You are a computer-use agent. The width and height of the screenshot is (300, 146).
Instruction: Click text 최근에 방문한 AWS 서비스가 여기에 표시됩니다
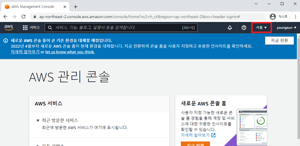pos(85,127)
